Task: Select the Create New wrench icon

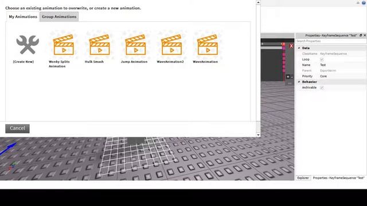Action: pyautogui.click(x=28, y=45)
